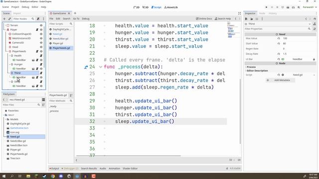Image resolution: width=319 pixels, height=179 pixels.
Task: Toggle visibility of PlayerNeeds node
Action: (x=41, y=51)
